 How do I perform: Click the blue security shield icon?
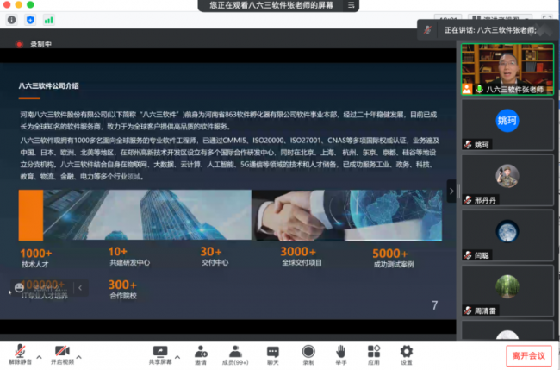point(30,19)
